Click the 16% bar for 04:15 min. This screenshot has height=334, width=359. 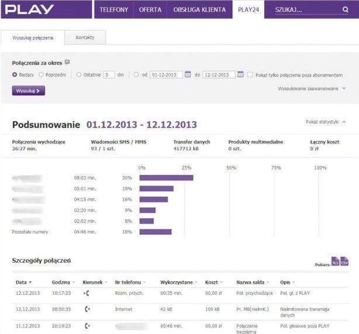(x=154, y=199)
